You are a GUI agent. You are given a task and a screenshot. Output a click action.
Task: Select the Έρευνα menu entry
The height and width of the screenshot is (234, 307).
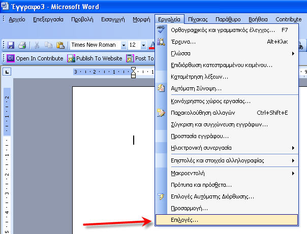[x=227, y=42]
